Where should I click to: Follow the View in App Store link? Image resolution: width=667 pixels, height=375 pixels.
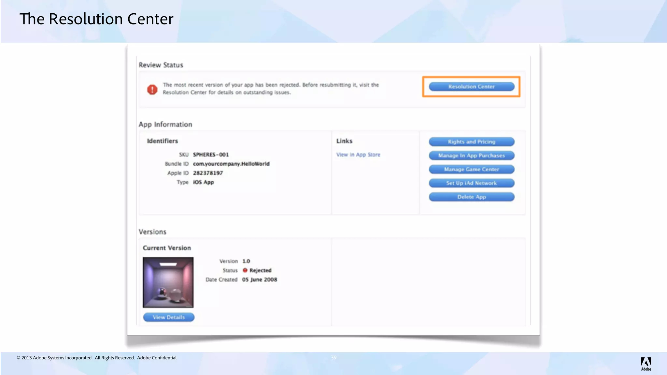358,155
